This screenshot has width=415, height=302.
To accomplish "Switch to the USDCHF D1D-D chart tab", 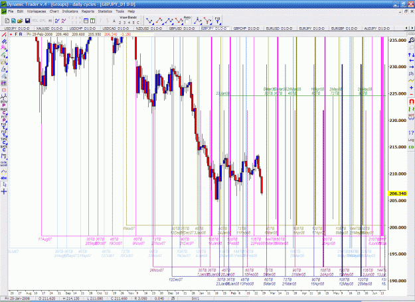I will click(82, 28).
